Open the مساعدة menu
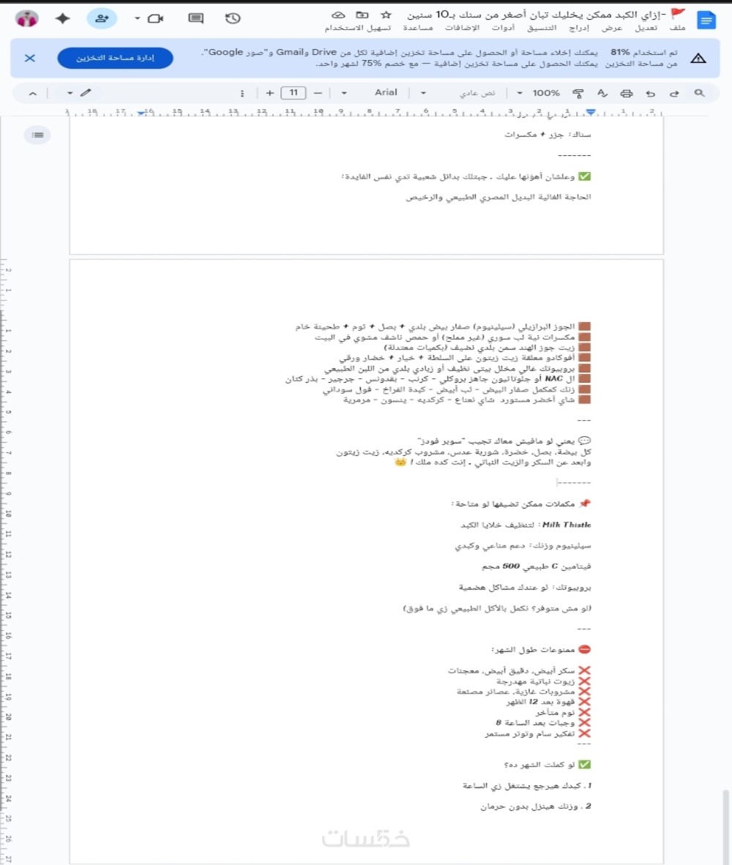The image size is (732, 865). tap(417, 28)
